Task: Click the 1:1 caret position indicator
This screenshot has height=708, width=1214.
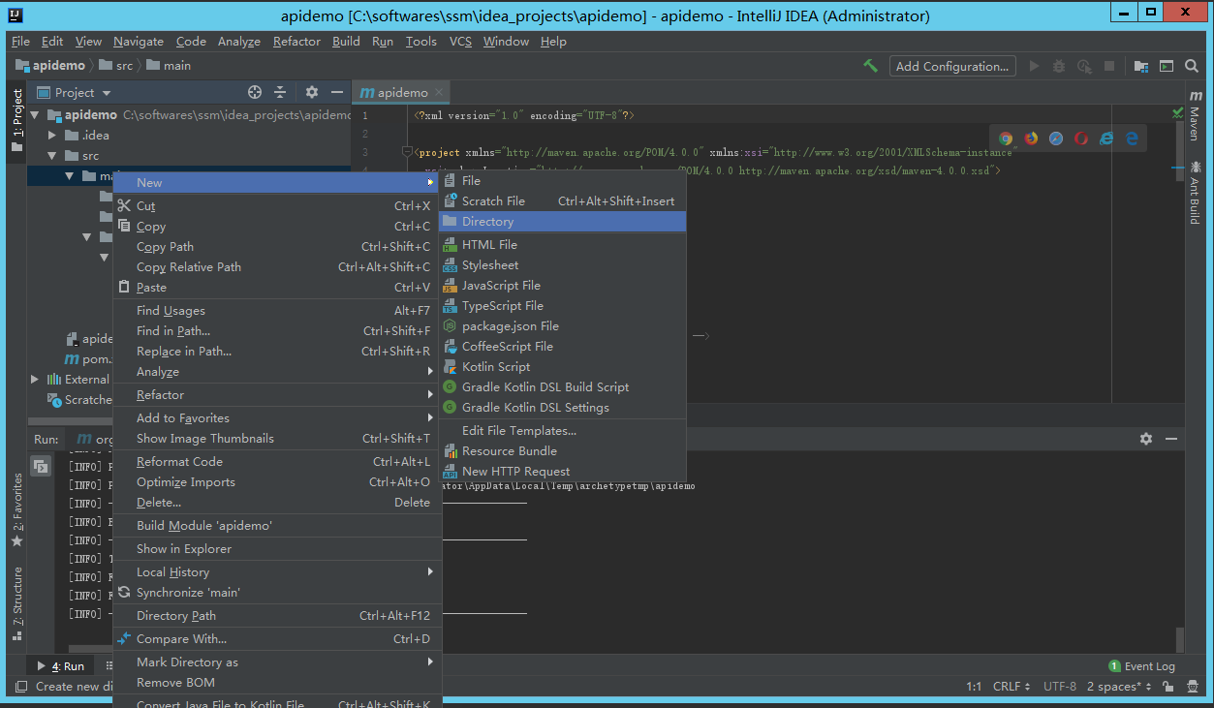Action: [x=974, y=687]
